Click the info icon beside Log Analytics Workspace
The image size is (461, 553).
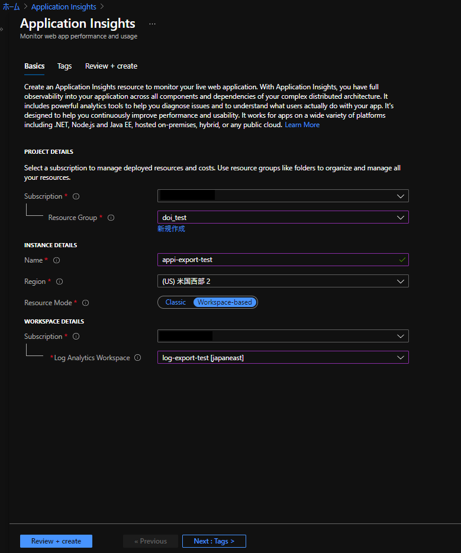click(x=138, y=358)
